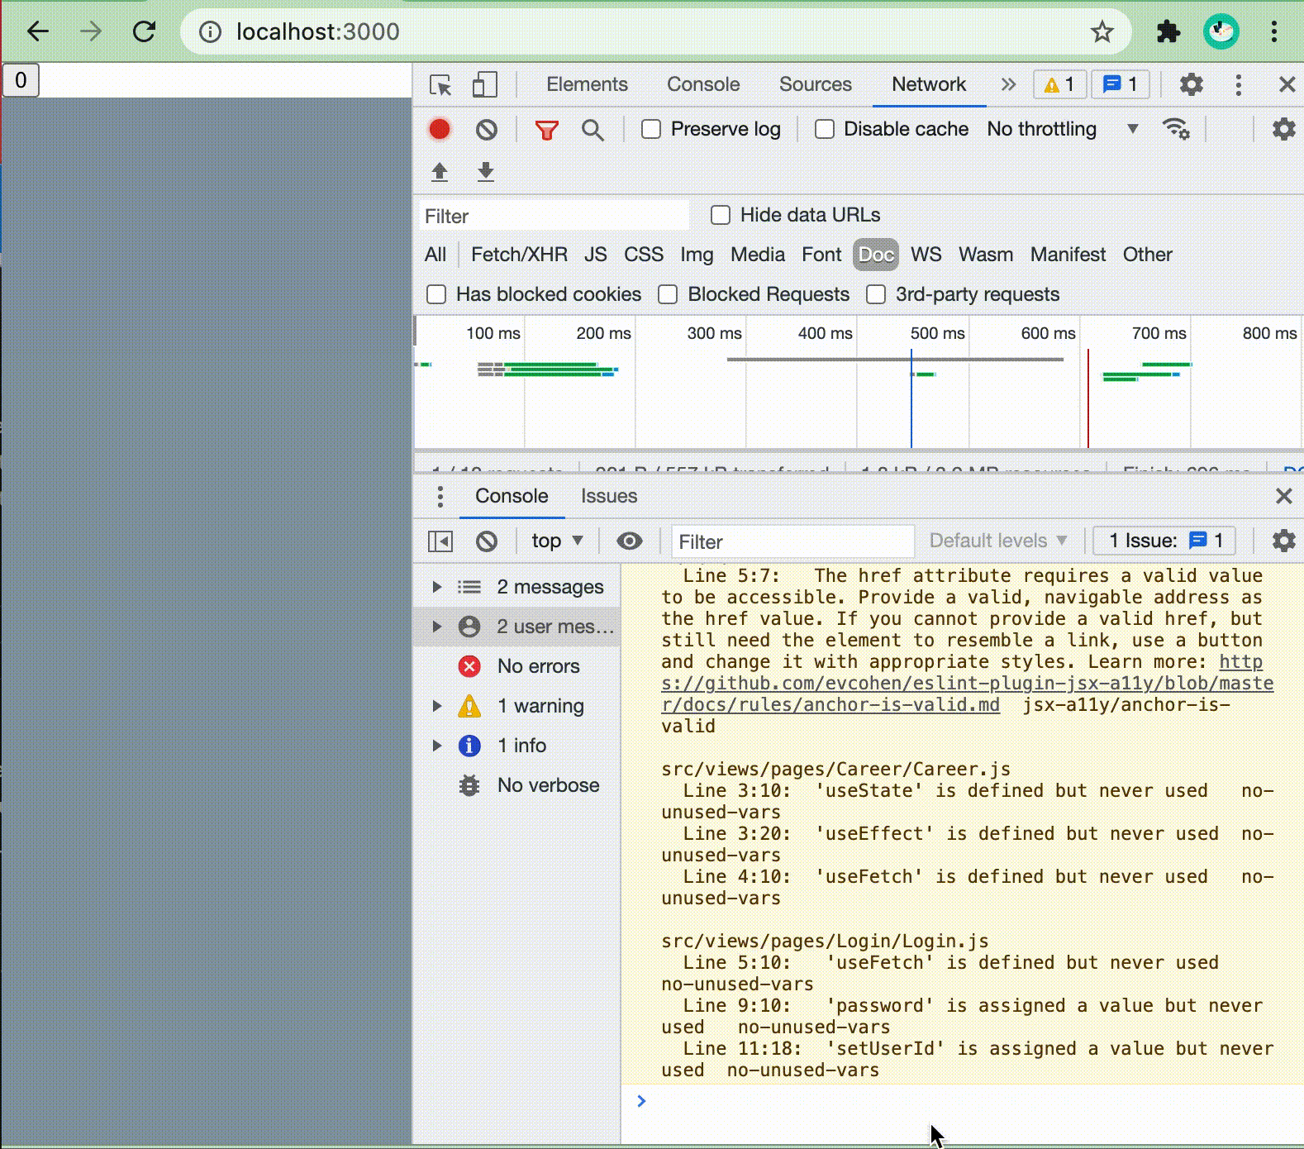Screen dimensions: 1304x1149
Task: Enable the Preserve log checkbox
Action: point(651,129)
